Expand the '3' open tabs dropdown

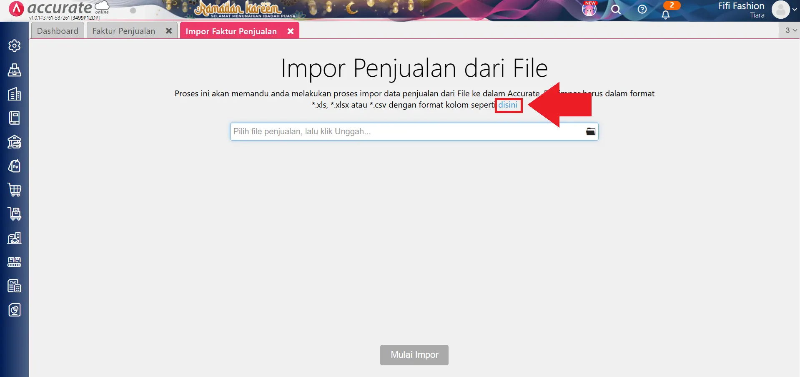click(789, 30)
